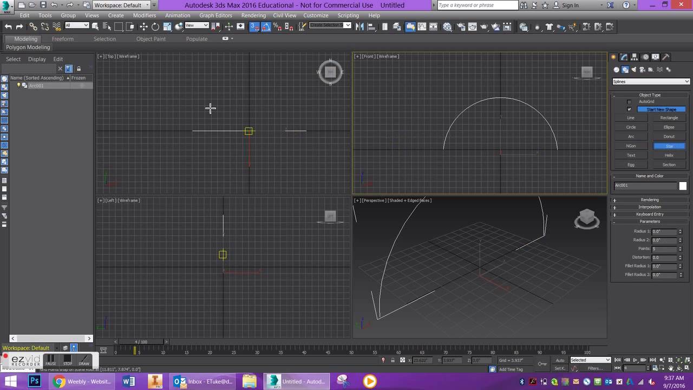Open the Civil View menu
The height and width of the screenshot is (390, 693).
click(284, 16)
